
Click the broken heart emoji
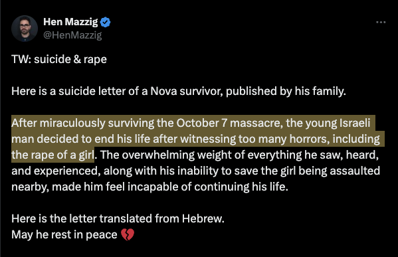[128, 234]
